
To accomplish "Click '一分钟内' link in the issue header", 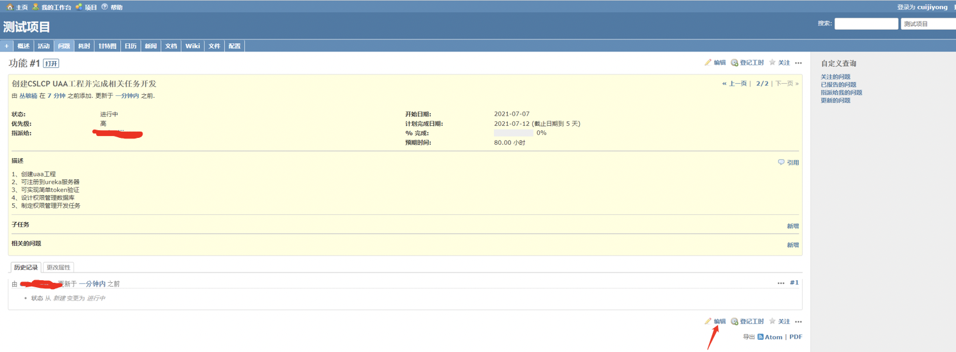I will [127, 96].
